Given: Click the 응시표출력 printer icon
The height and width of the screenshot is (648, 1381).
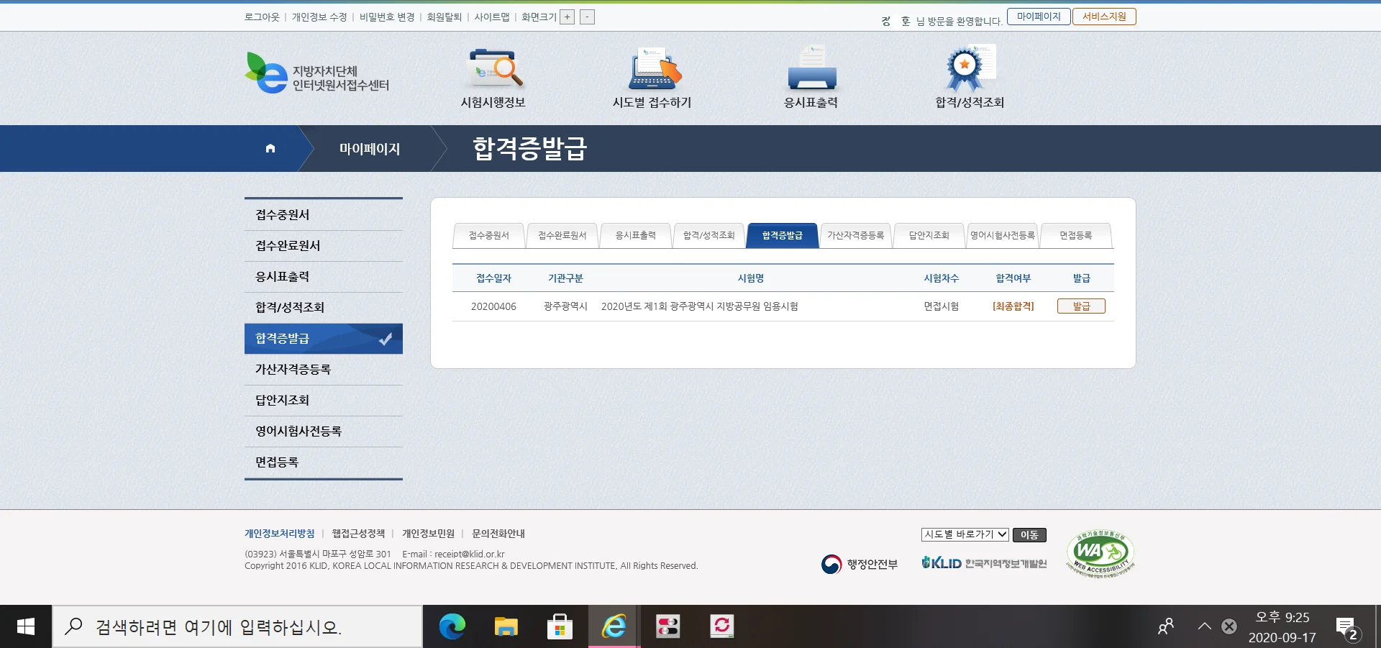Looking at the screenshot, I should pyautogui.click(x=811, y=70).
